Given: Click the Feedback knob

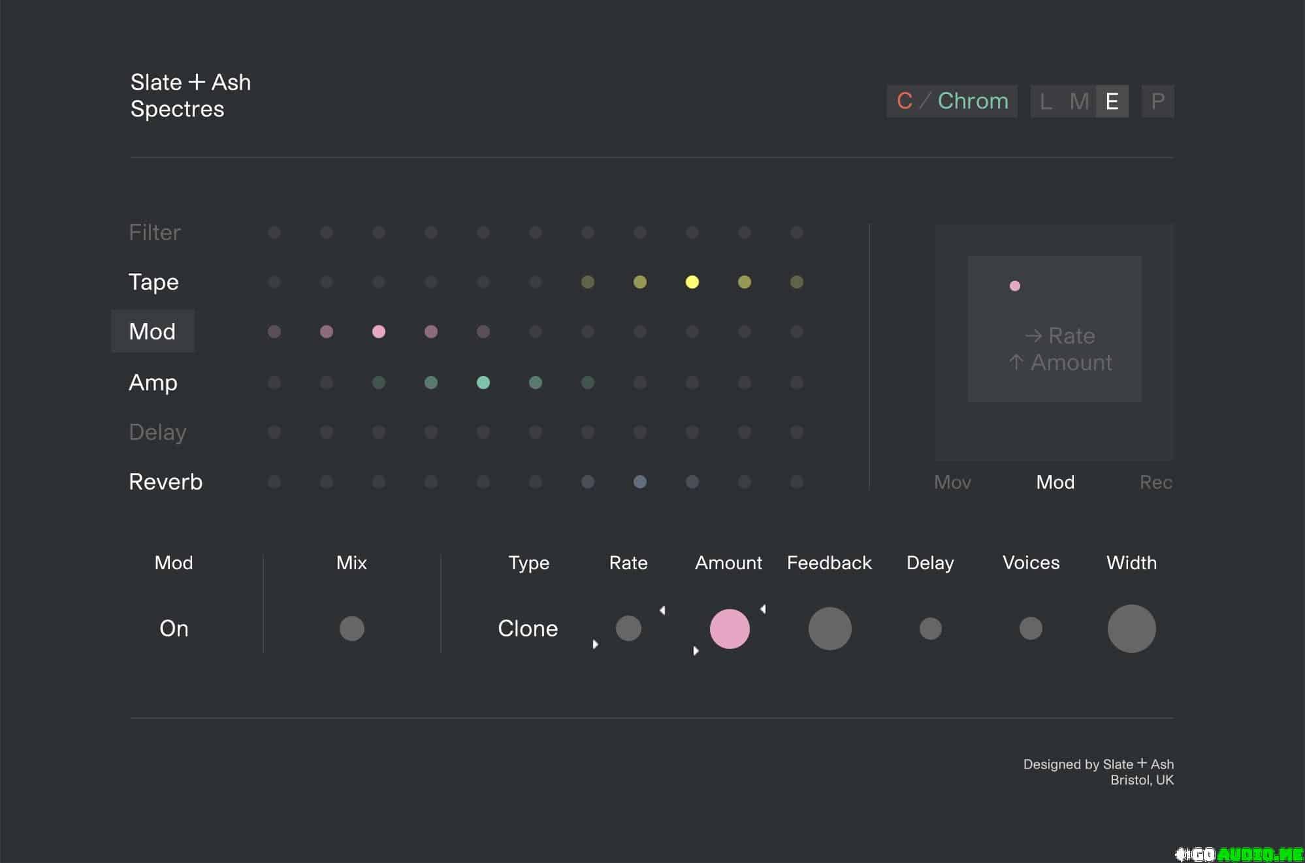Looking at the screenshot, I should coord(830,629).
